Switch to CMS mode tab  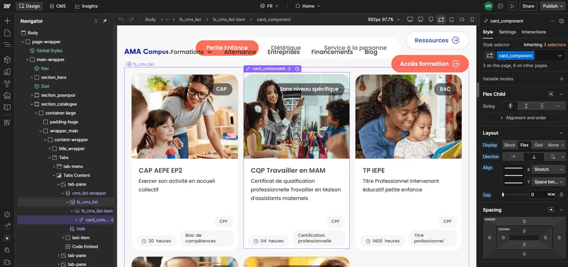[x=58, y=6]
